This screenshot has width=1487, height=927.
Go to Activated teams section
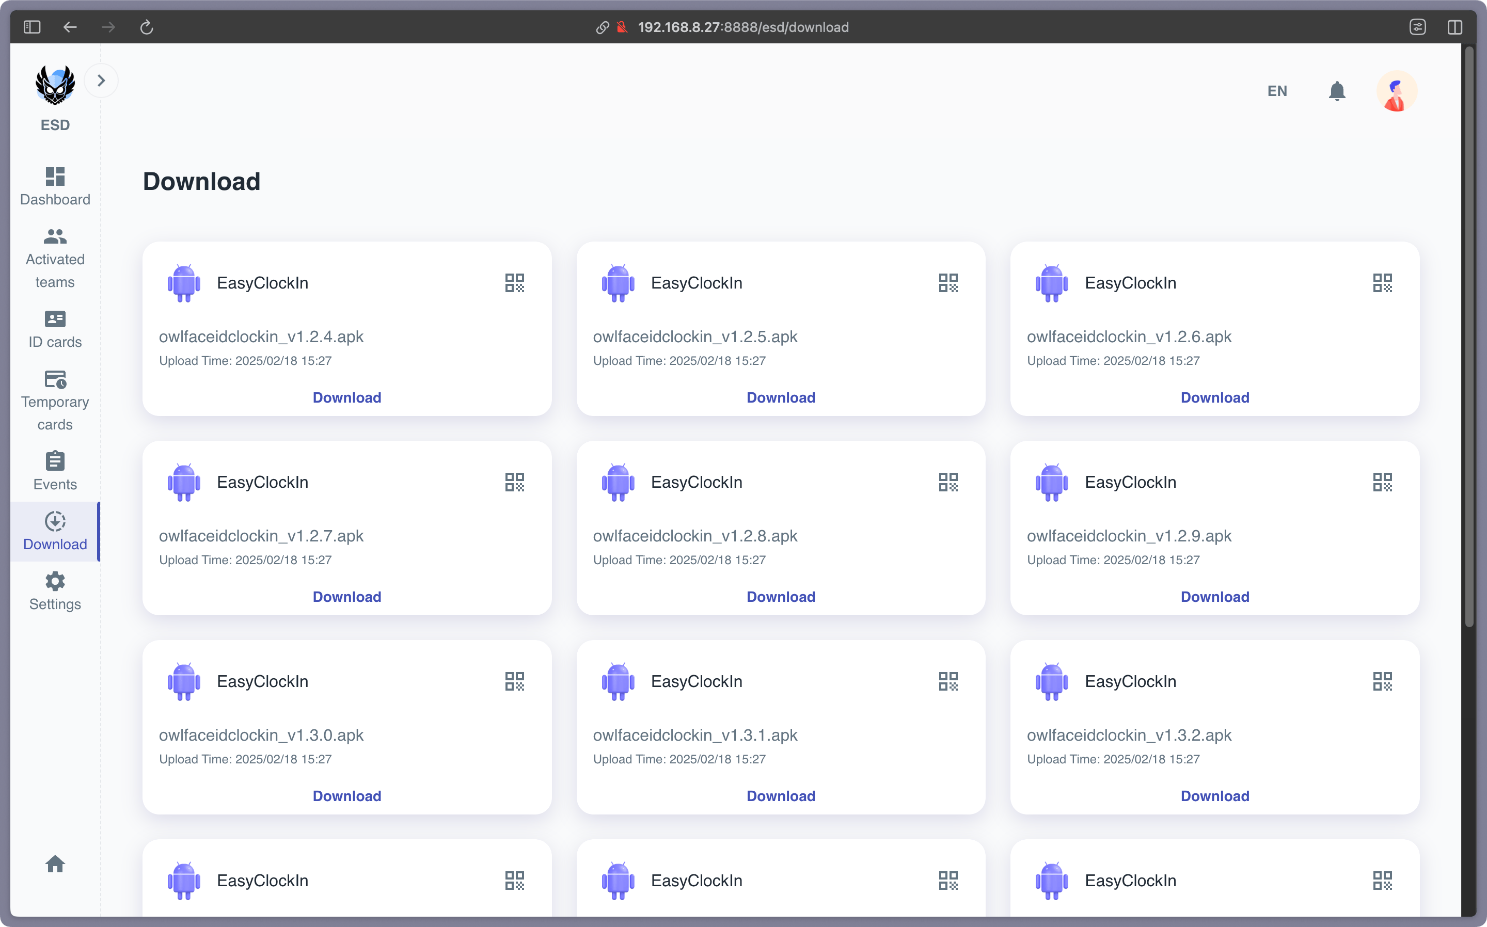pyautogui.click(x=55, y=258)
